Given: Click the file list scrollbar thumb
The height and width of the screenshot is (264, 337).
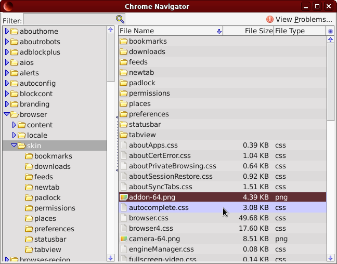Looking at the screenshot, I should (330, 82).
